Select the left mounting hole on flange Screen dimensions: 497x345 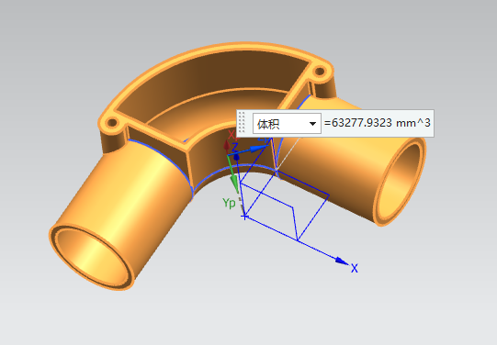point(112,122)
